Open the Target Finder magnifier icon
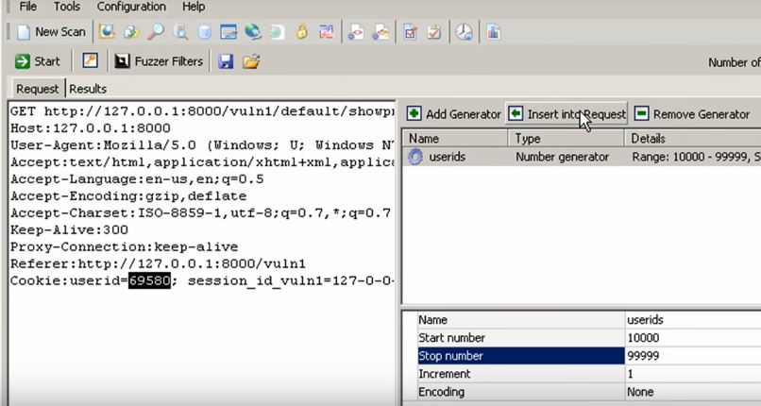The width and height of the screenshot is (761, 406). (156, 32)
